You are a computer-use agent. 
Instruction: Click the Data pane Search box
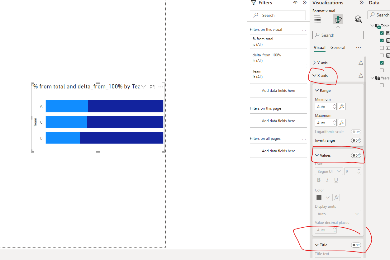(x=379, y=15)
